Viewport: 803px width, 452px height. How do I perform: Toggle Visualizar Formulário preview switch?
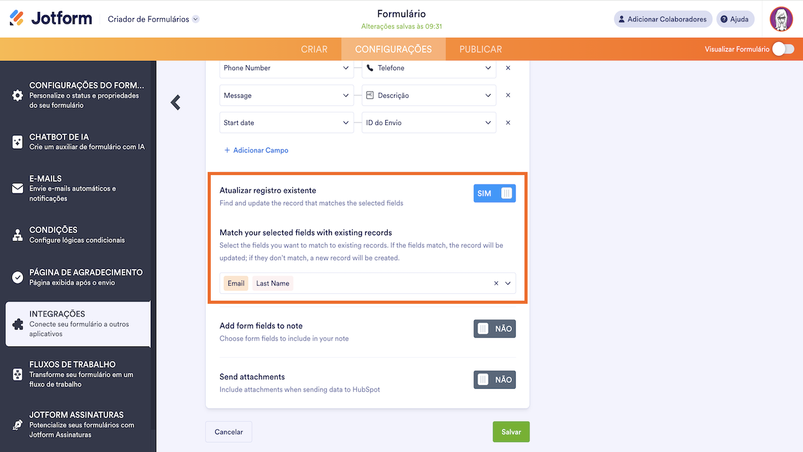coord(783,49)
